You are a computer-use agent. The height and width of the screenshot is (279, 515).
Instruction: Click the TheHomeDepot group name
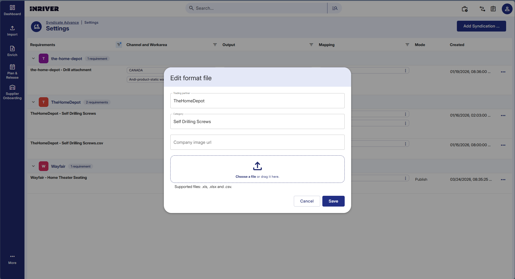pos(66,102)
